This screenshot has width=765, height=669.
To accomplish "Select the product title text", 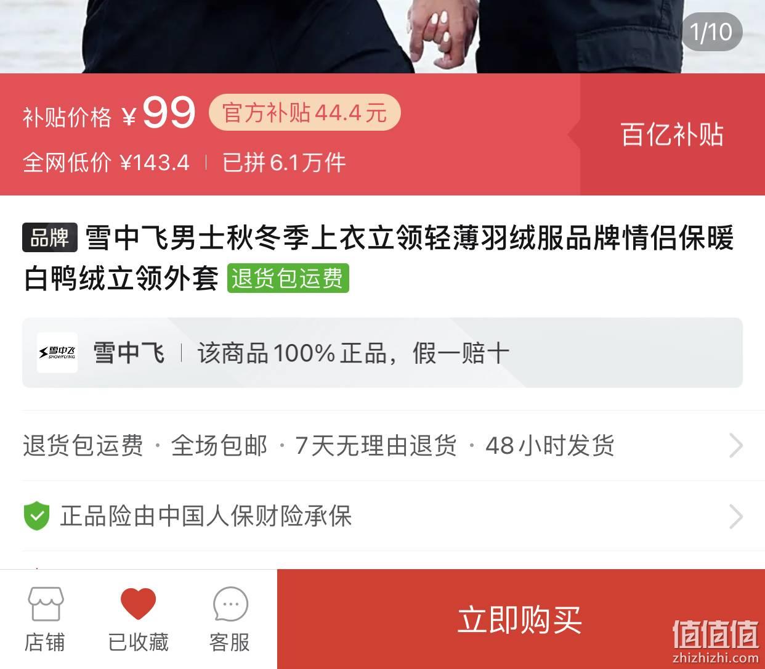I will pos(379,258).
